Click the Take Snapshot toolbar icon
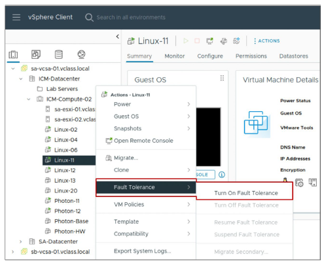 click(236, 41)
